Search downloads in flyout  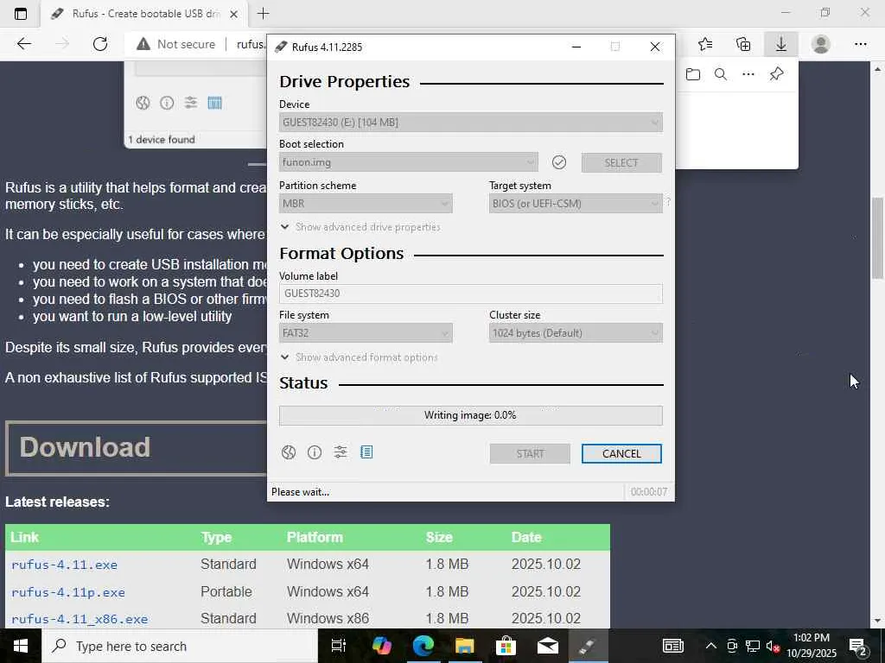click(x=721, y=74)
